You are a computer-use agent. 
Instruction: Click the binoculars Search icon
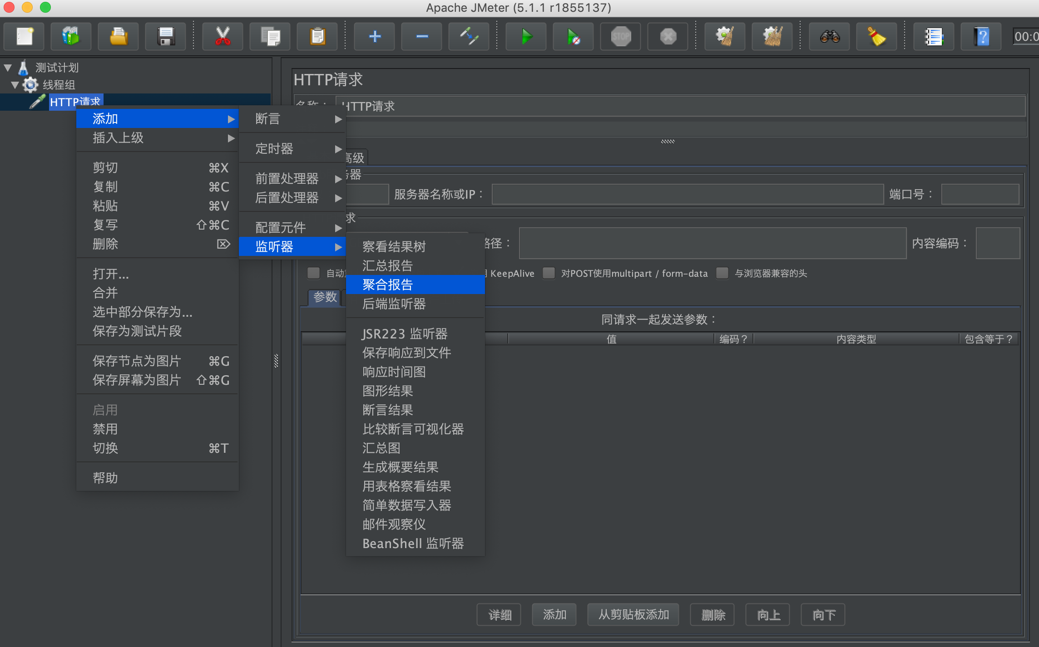(x=830, y=36)
